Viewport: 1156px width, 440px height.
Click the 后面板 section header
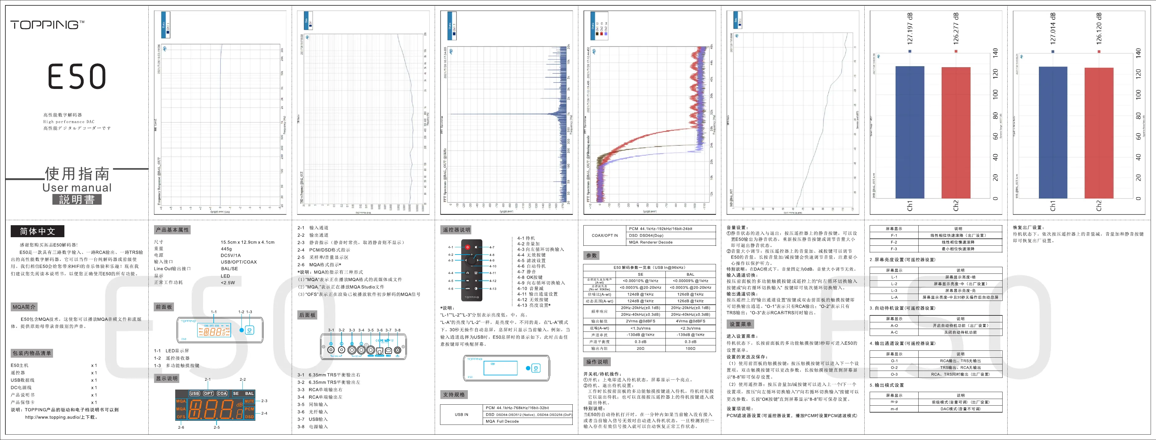pos(307,315)
